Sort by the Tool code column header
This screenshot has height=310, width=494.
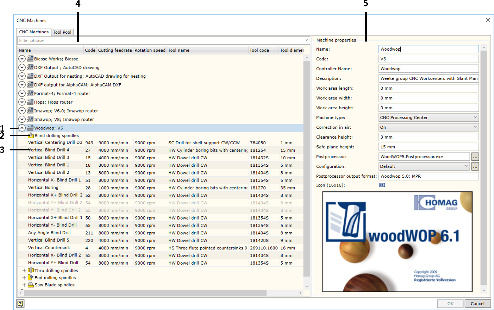tap(263, 50)
